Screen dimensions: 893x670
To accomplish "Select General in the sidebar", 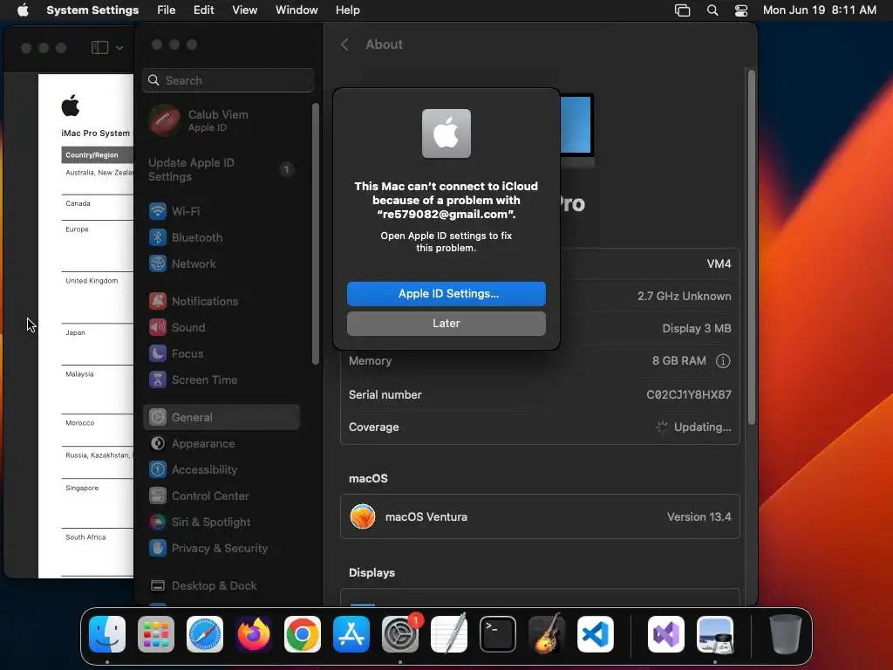I will pos(221,418).
